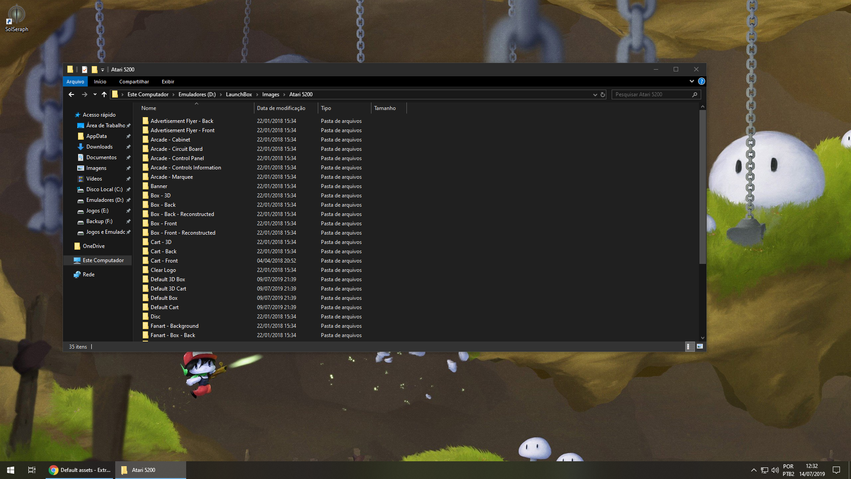
Task: Select Arcade - Controls Information folder
Action: click(x=186, y=168)
